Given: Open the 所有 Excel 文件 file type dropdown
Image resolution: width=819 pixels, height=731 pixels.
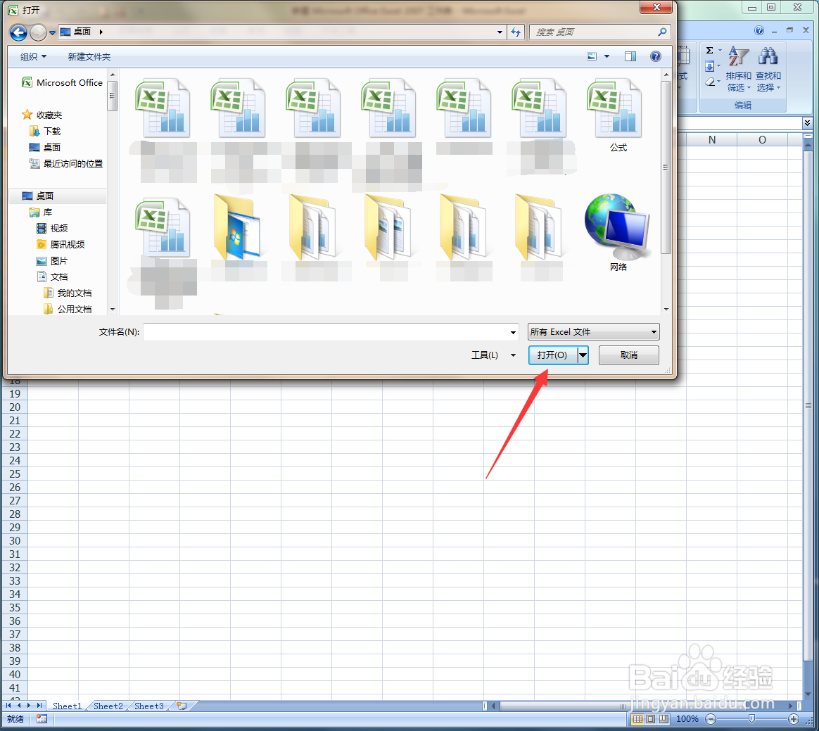Looking at the screenshot, I should 593,332.
